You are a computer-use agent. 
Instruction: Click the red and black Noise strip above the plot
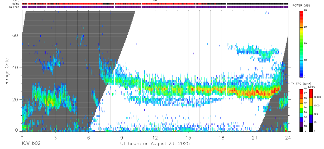tap(155, 4)
